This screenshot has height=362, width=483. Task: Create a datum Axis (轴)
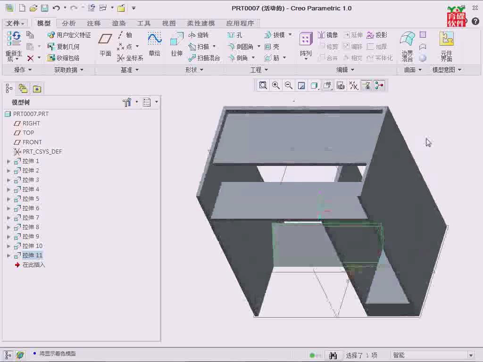coord(125,35)
